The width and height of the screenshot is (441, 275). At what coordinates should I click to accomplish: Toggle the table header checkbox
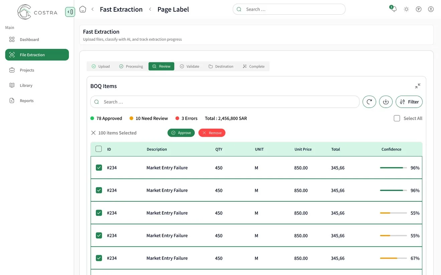click(x=99, y=149)
